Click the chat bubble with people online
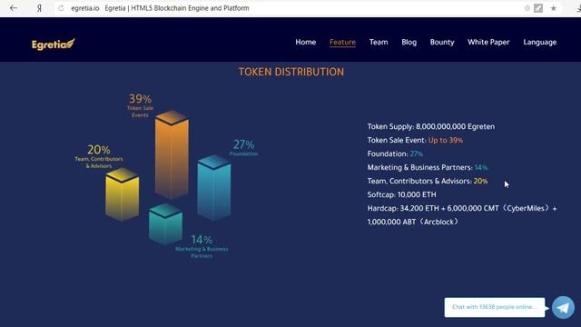This screenshot has height=327, width=581. tap(495, 307)
